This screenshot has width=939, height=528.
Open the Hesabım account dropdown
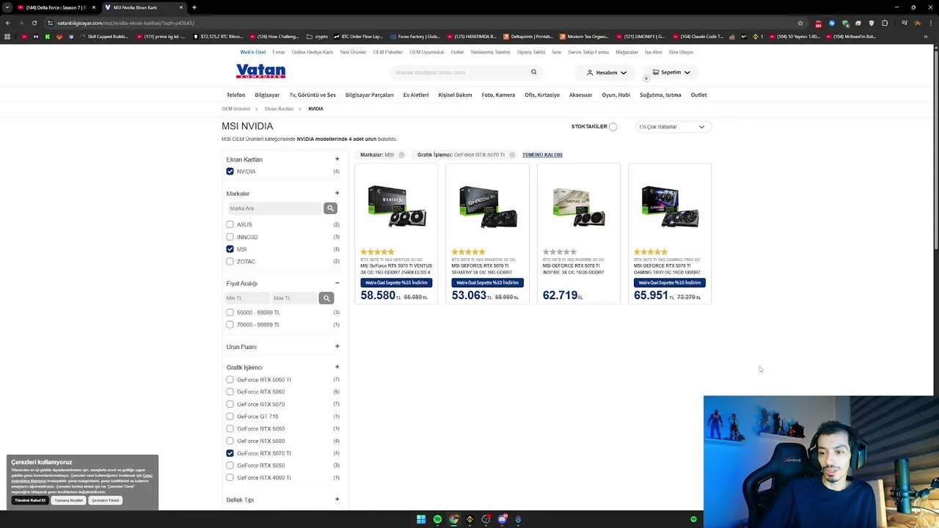(x=607, y=73)
